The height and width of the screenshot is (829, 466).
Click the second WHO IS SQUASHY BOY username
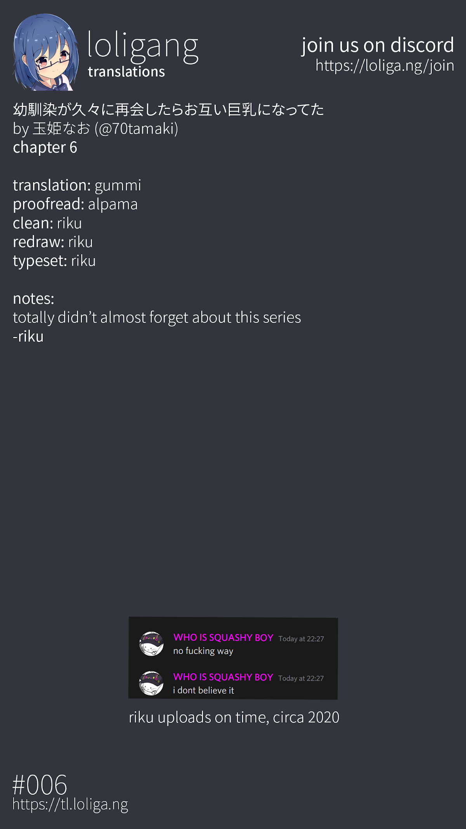[x=223, y=677]
